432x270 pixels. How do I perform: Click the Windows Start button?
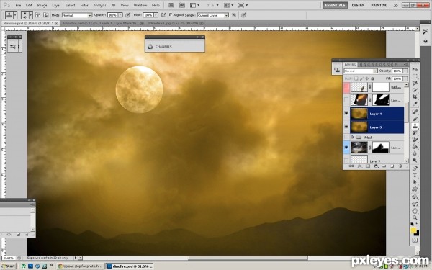click(x=8, y=266)
